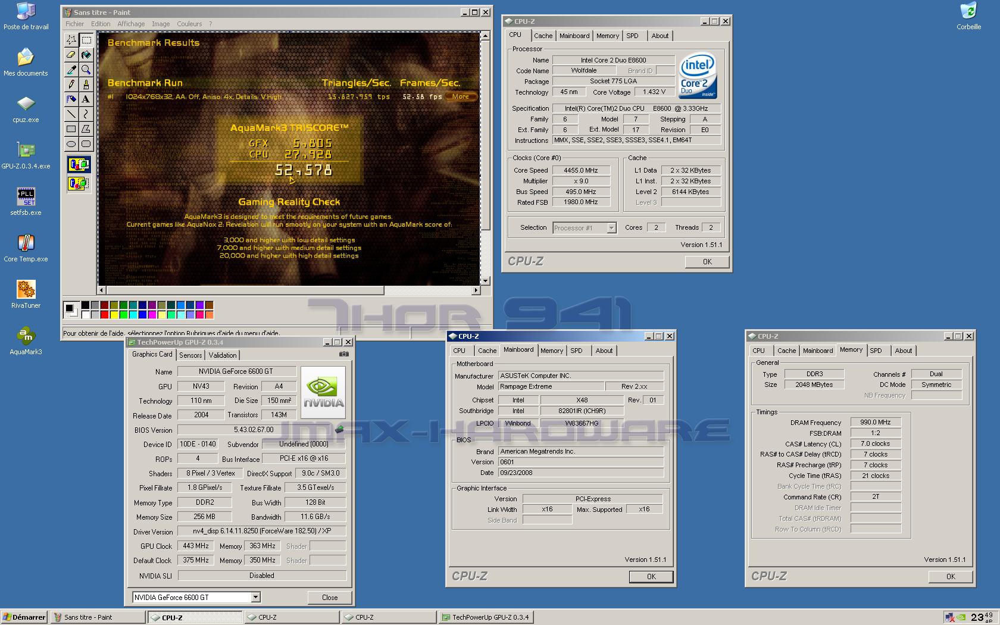The image size is (1000, 625).
Task: Open the GPU-Z.0.3.4.exe desktop icon
Action: [26, 155]
